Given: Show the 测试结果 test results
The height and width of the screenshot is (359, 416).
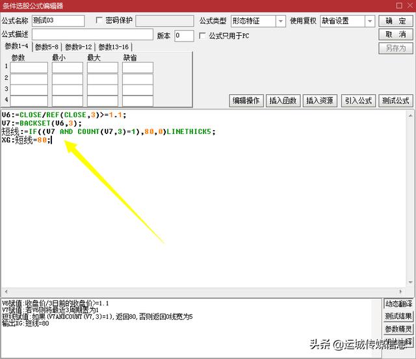Looking at the screenshot, I should point(398,316).
